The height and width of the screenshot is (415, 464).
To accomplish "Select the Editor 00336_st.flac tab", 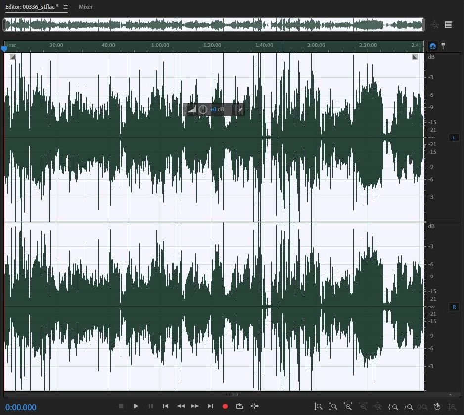I will (32, 7).
